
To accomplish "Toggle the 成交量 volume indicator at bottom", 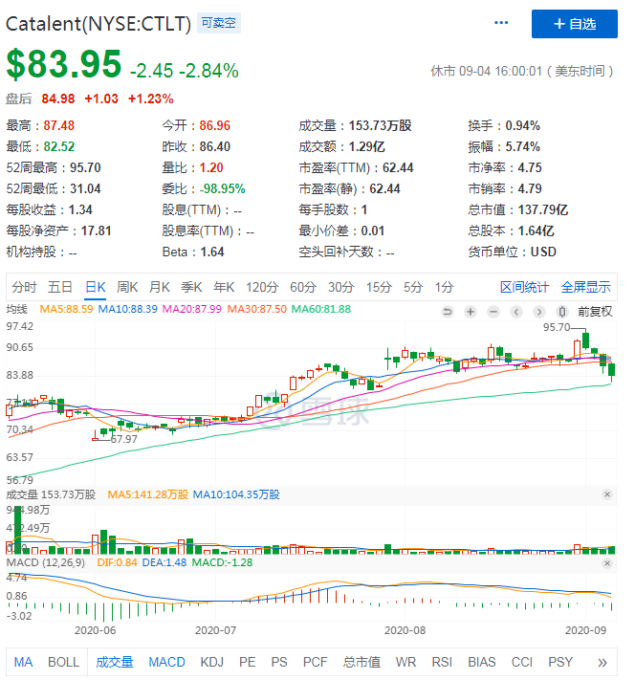I will (115, 662).
